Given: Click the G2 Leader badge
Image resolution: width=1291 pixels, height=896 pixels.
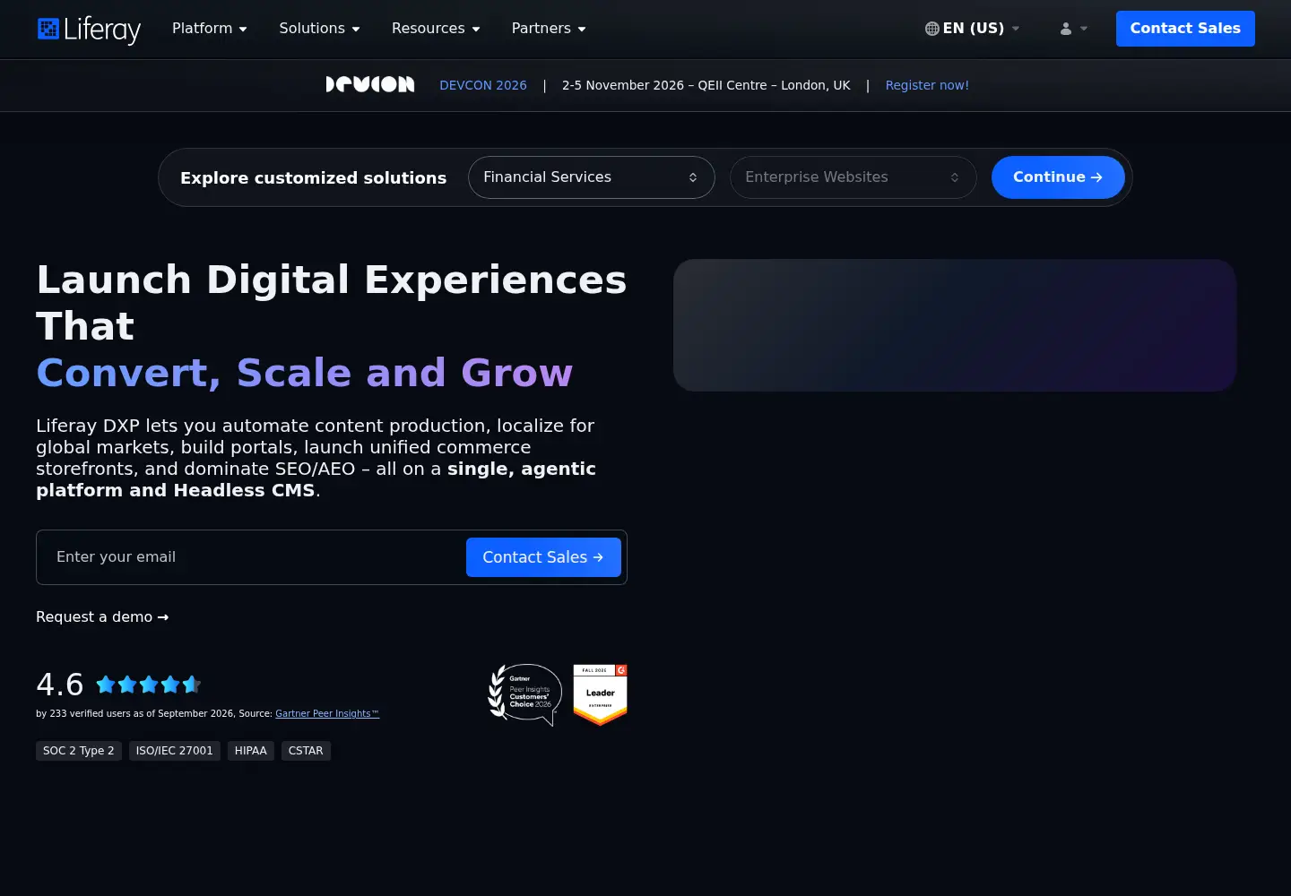Looking at the screenshot, I should click(x=600, y=694).
